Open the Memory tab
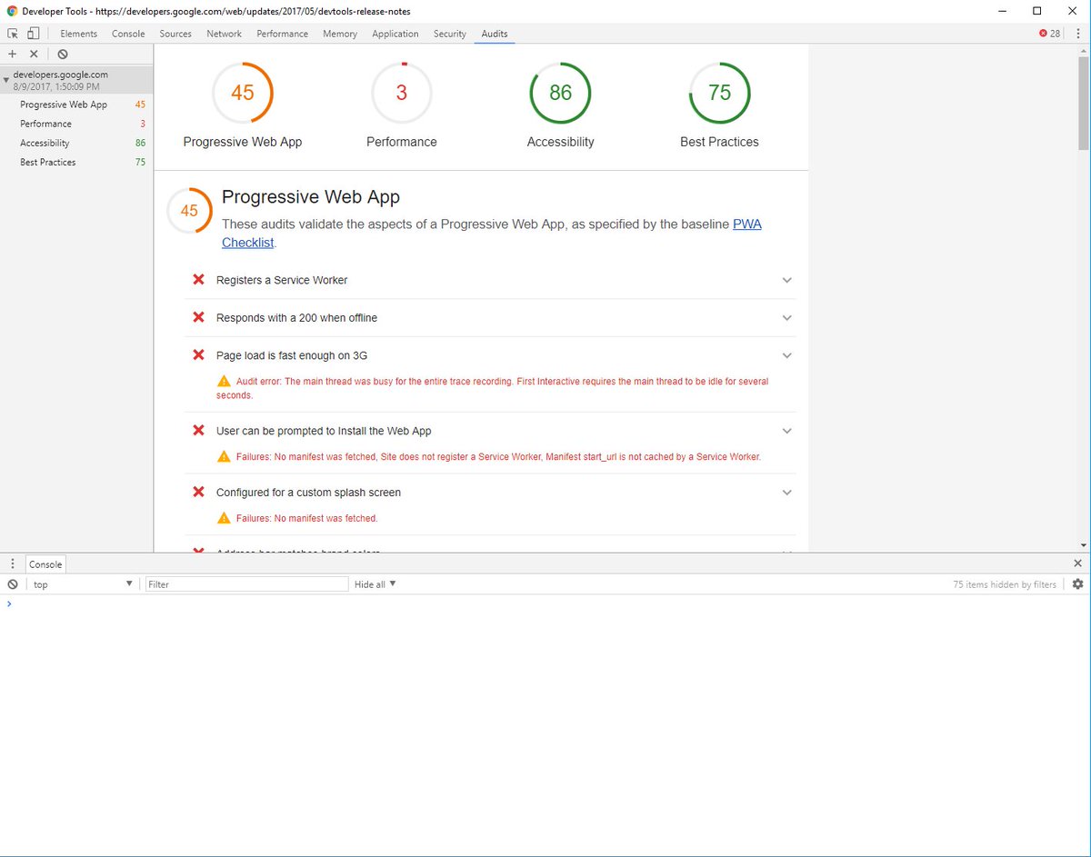Screen dimensions: 1091x857 (340, 34)
